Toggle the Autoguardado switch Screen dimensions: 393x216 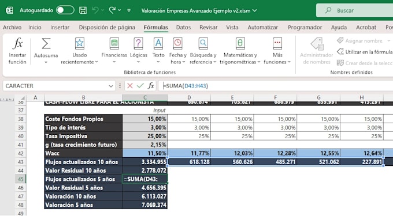click(65, 10)
